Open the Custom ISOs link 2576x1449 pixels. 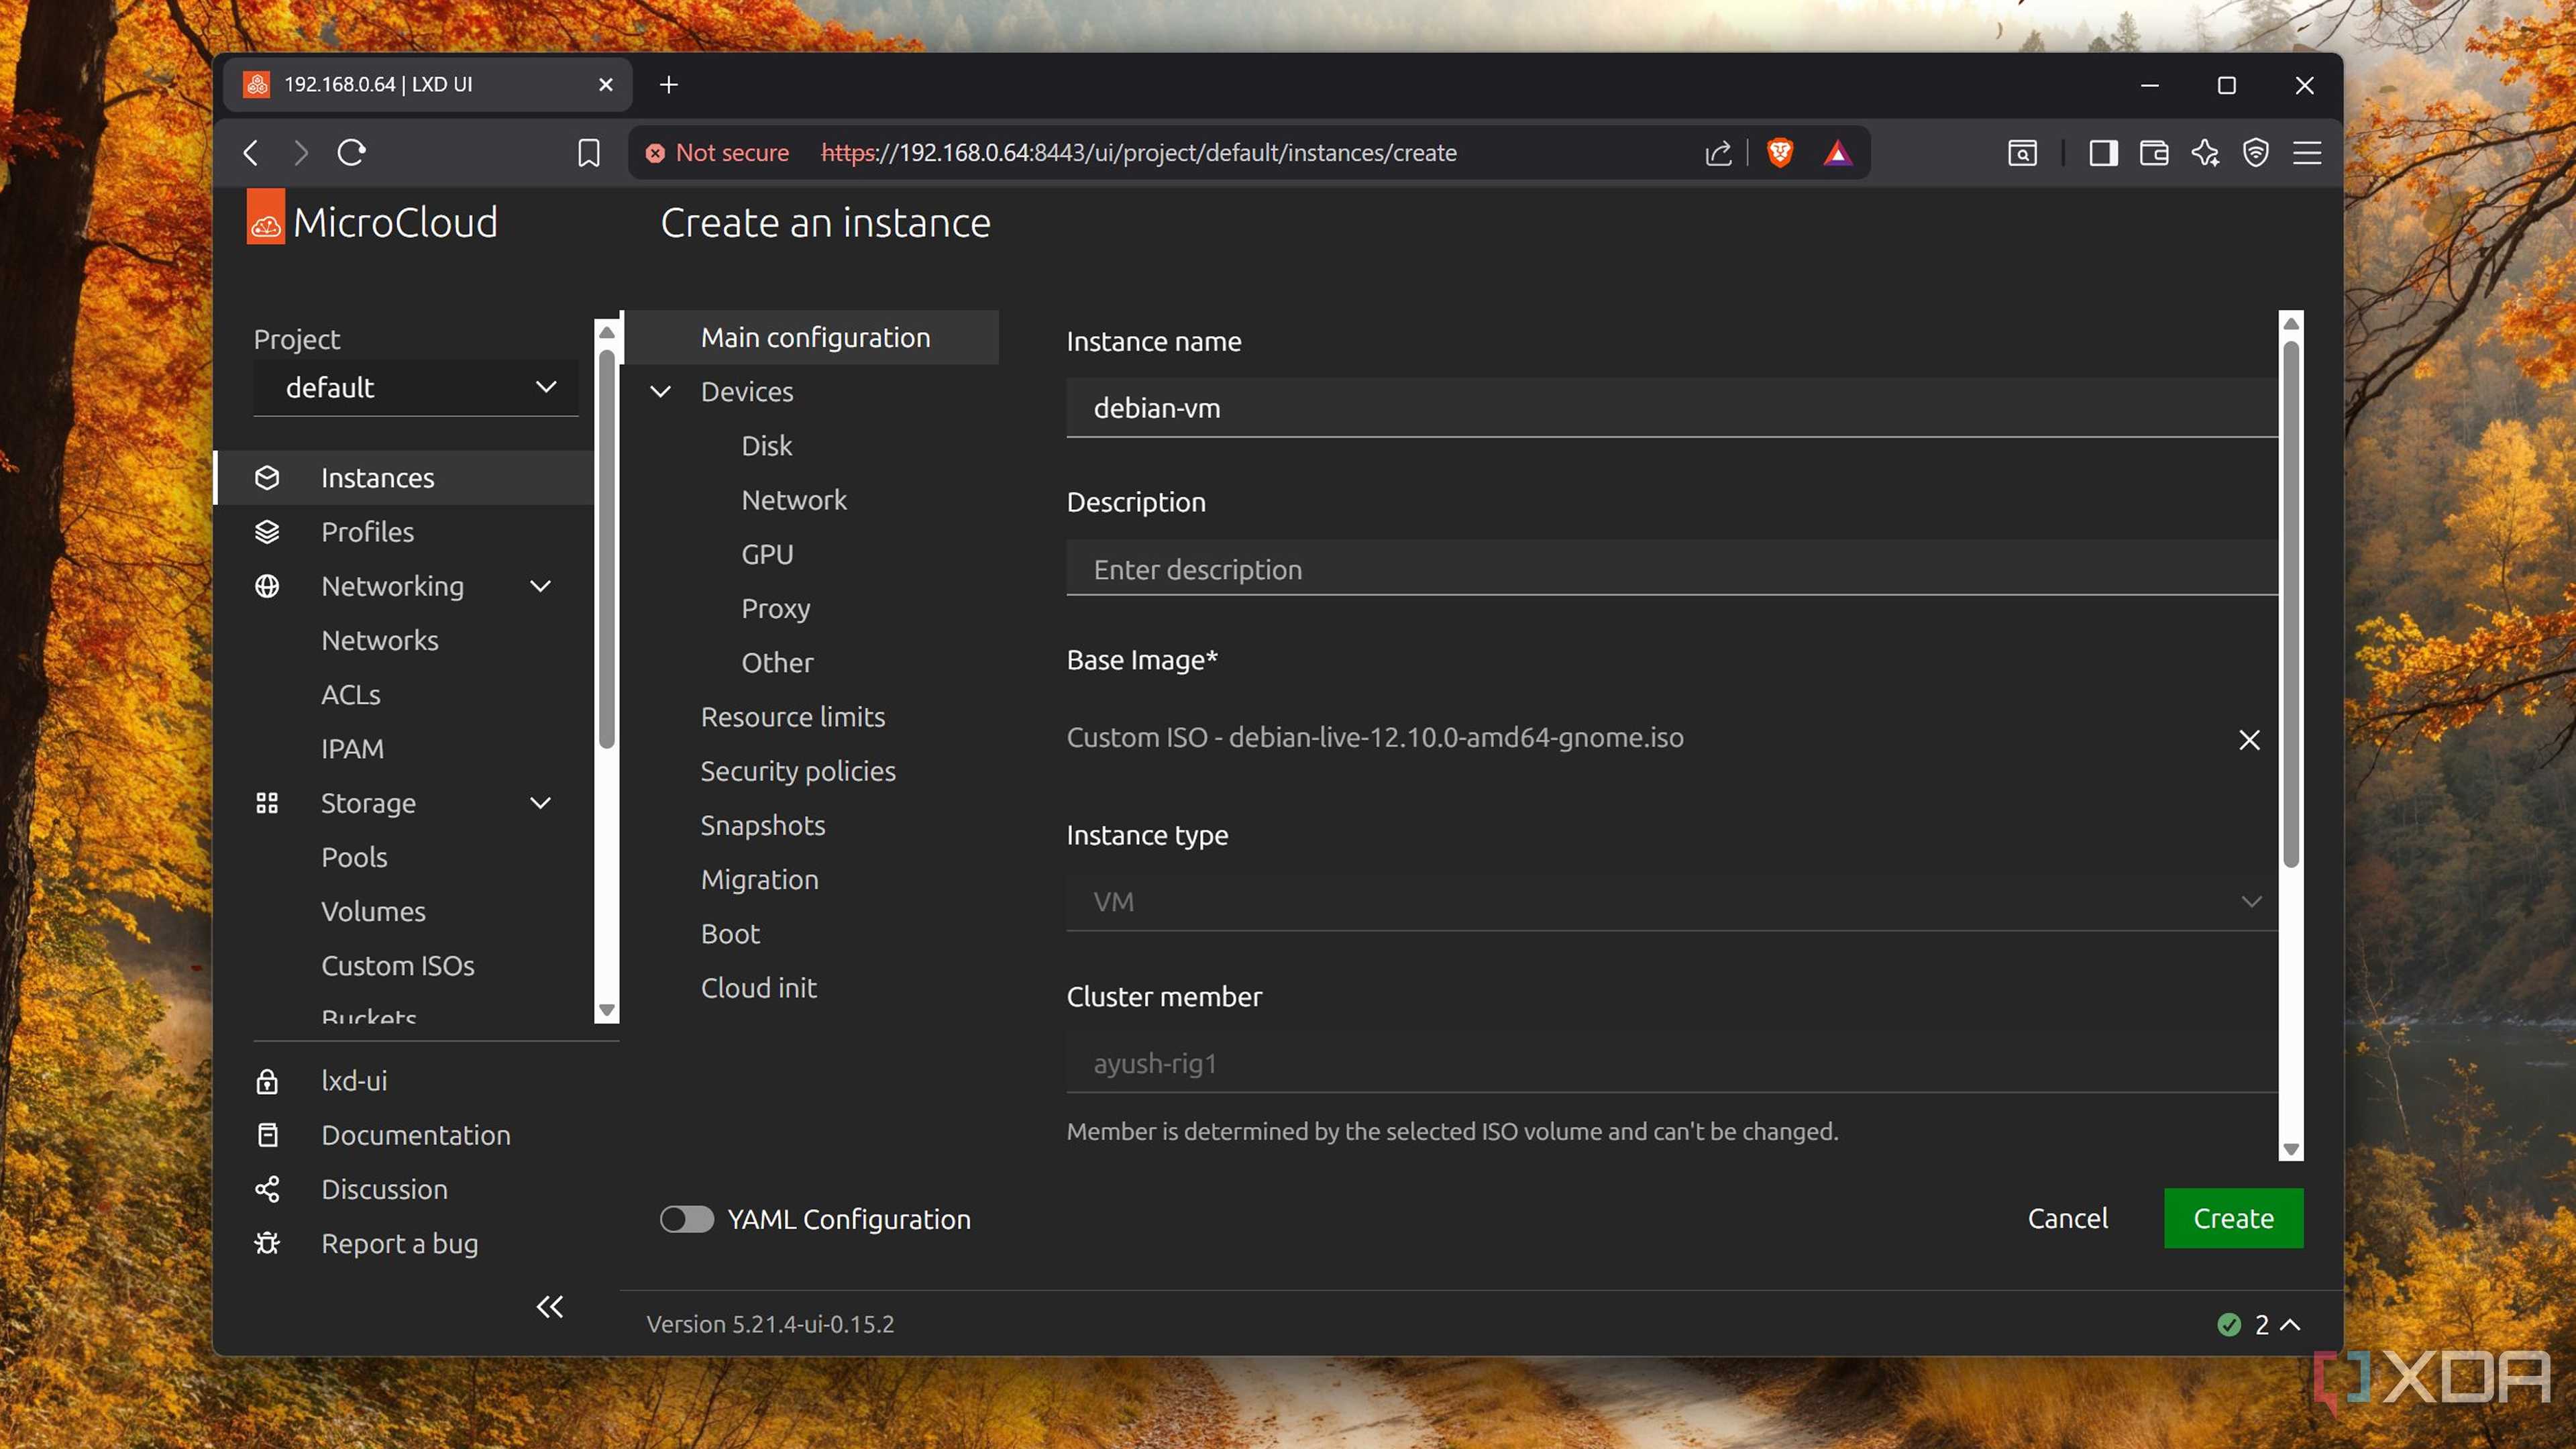tap(398, 966)
